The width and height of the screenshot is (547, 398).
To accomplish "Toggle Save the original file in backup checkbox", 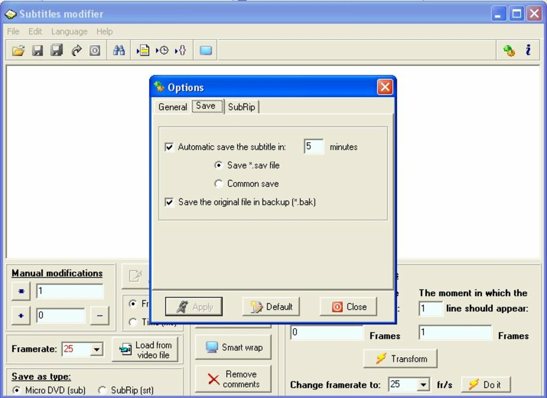I will click(169, 202).
